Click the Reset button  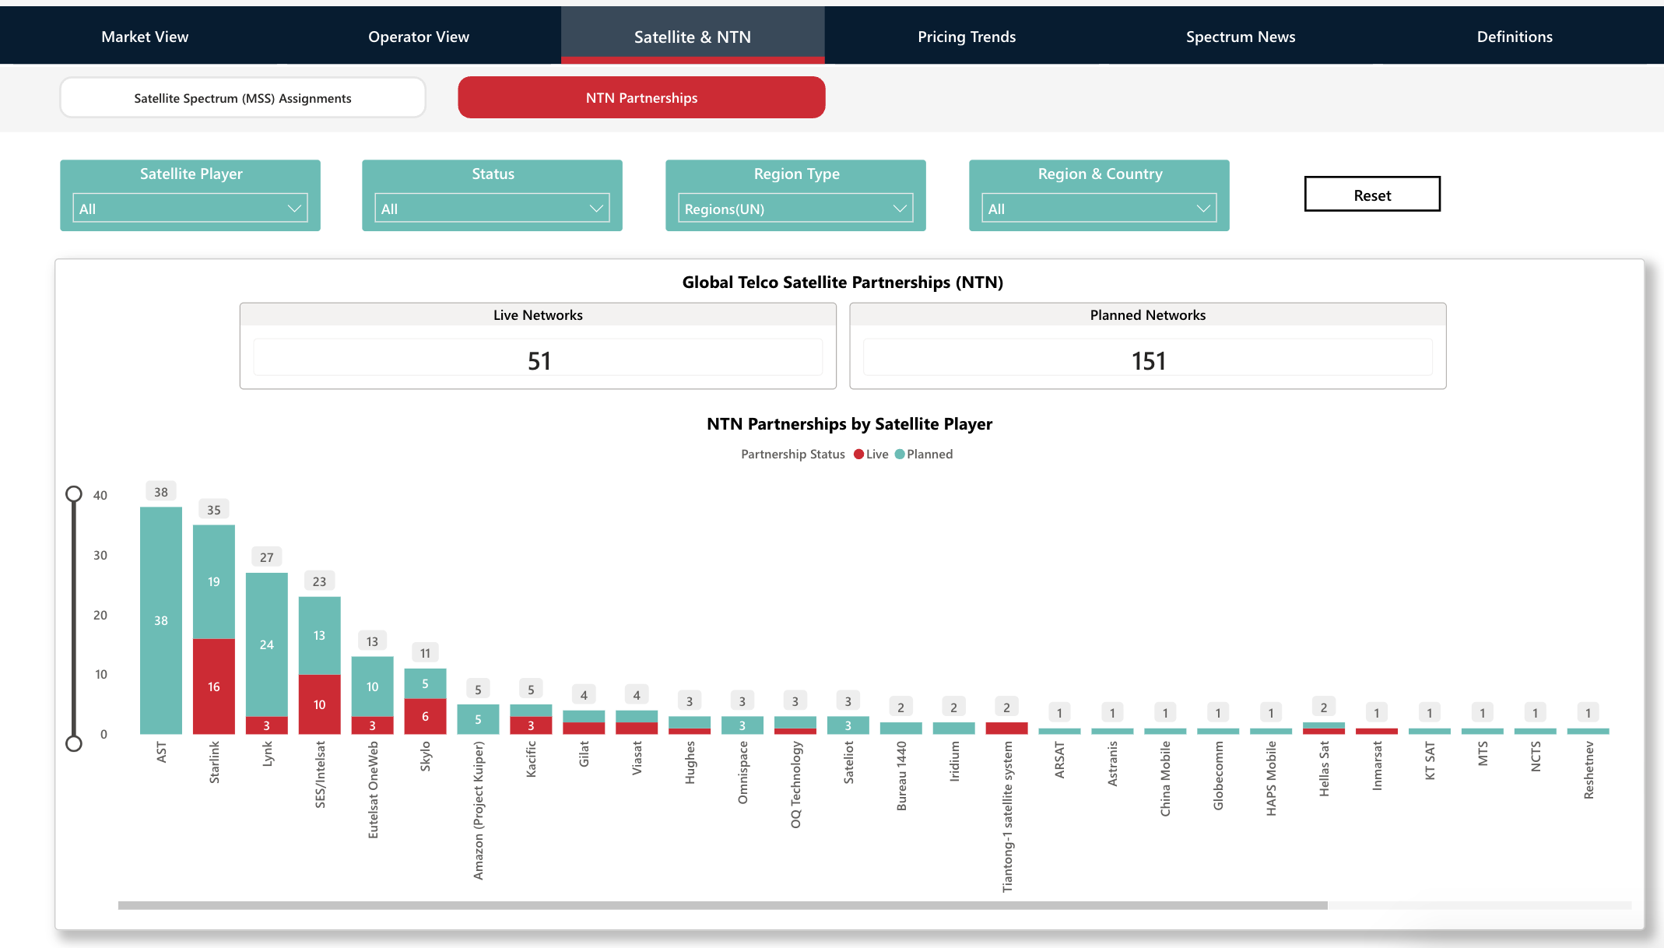point(1372,195)
